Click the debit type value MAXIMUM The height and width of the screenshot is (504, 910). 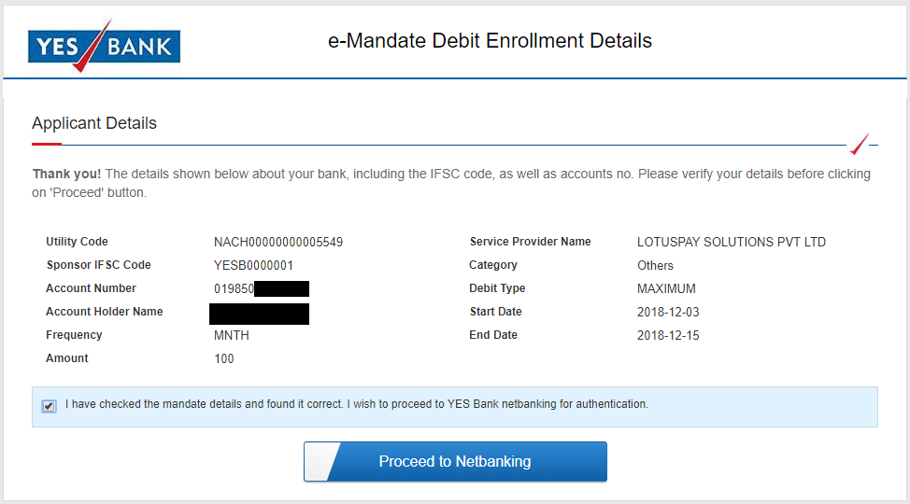point(666,288)
